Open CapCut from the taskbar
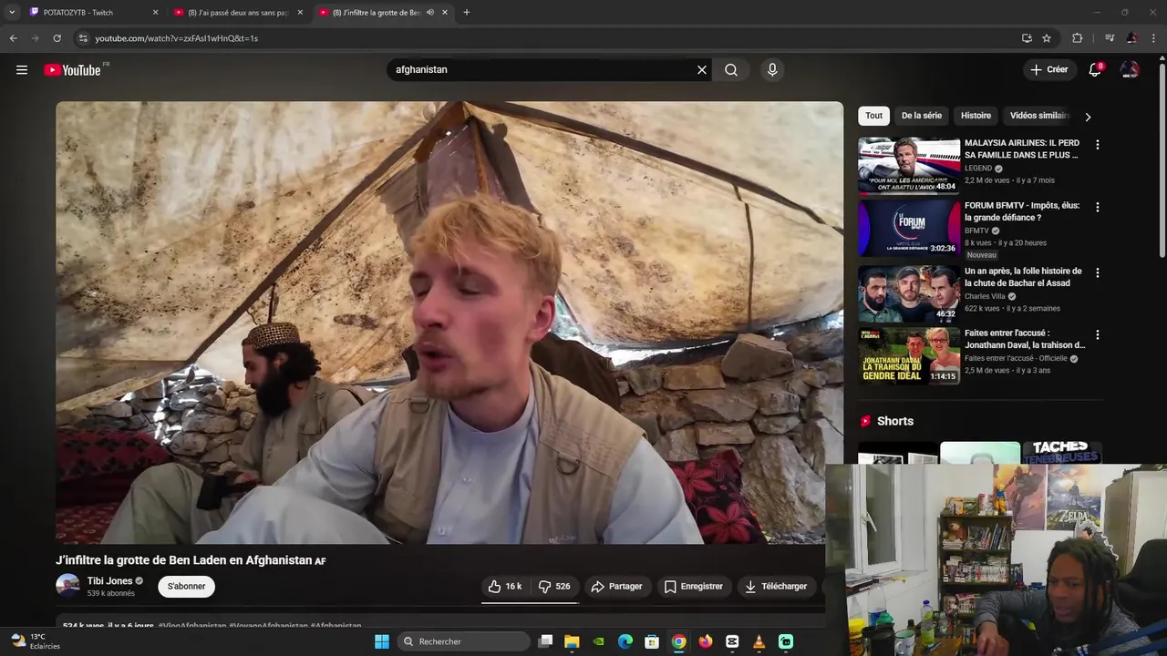This screenshot has height=656, width=1167. tap(732, 641)
